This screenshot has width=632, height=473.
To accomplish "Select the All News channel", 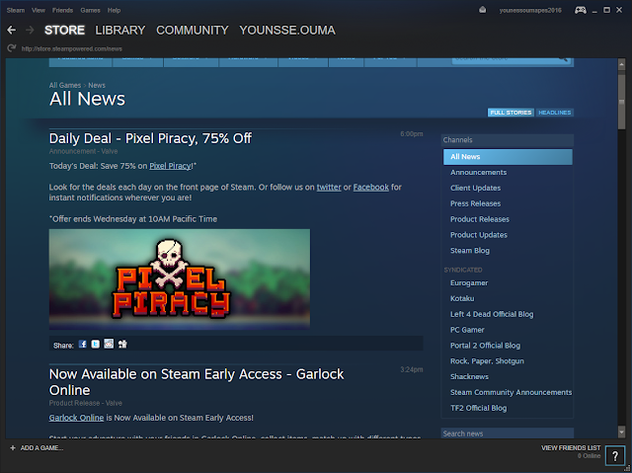I will click(x=508, y=157).
